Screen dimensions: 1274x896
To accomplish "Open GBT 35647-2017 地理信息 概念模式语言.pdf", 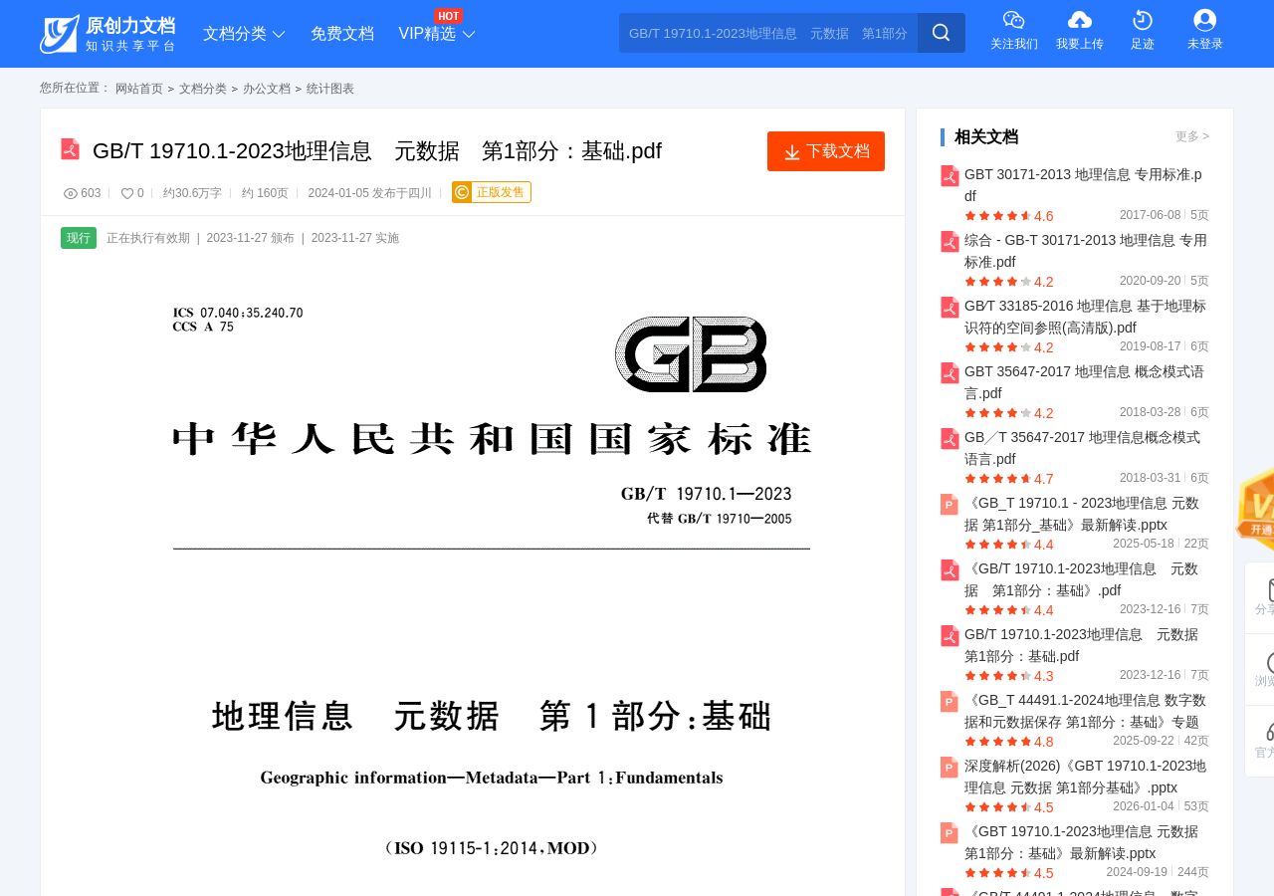I will [1085, 382].
